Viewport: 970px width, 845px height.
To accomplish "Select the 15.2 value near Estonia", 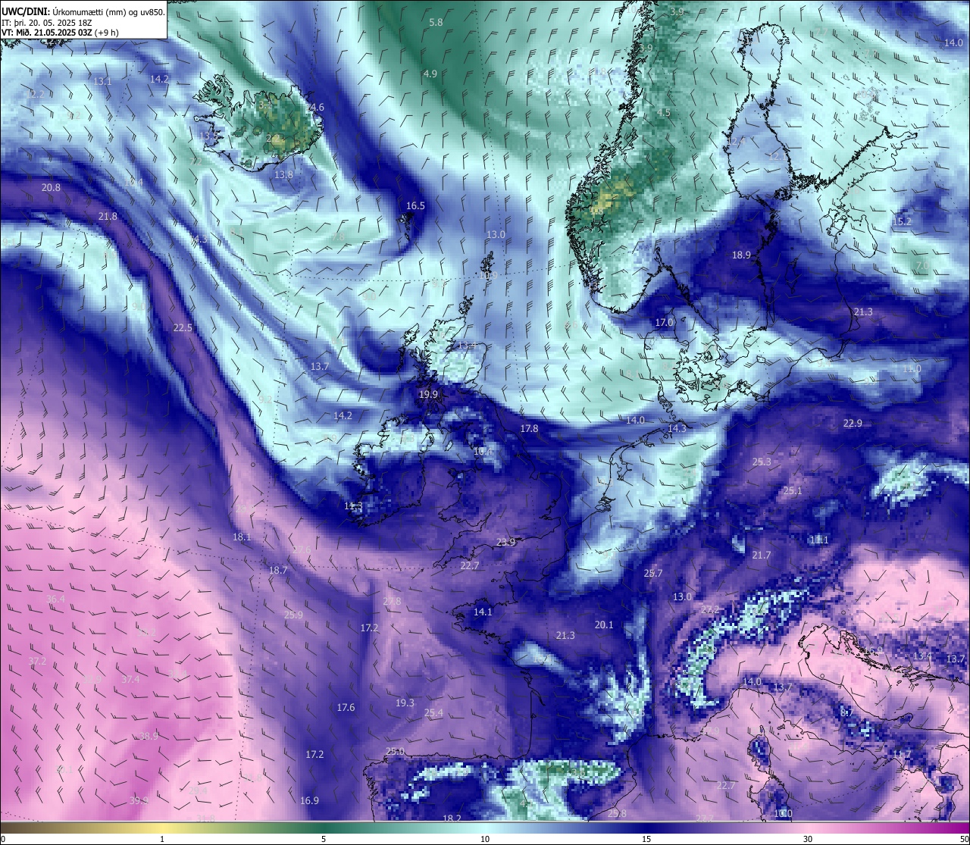I will 902,221.
